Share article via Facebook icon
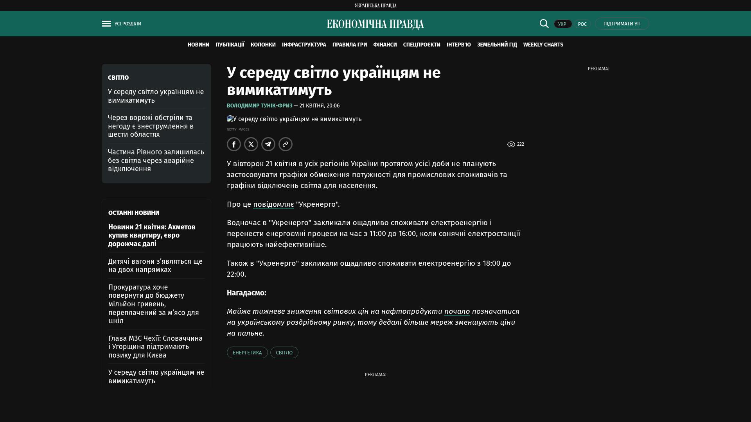The height and width of the screenshot is (422, 751). click(234, 144)
